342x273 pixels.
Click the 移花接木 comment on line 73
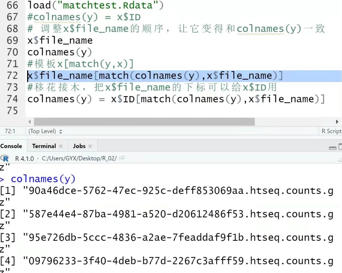click(152, 87)
